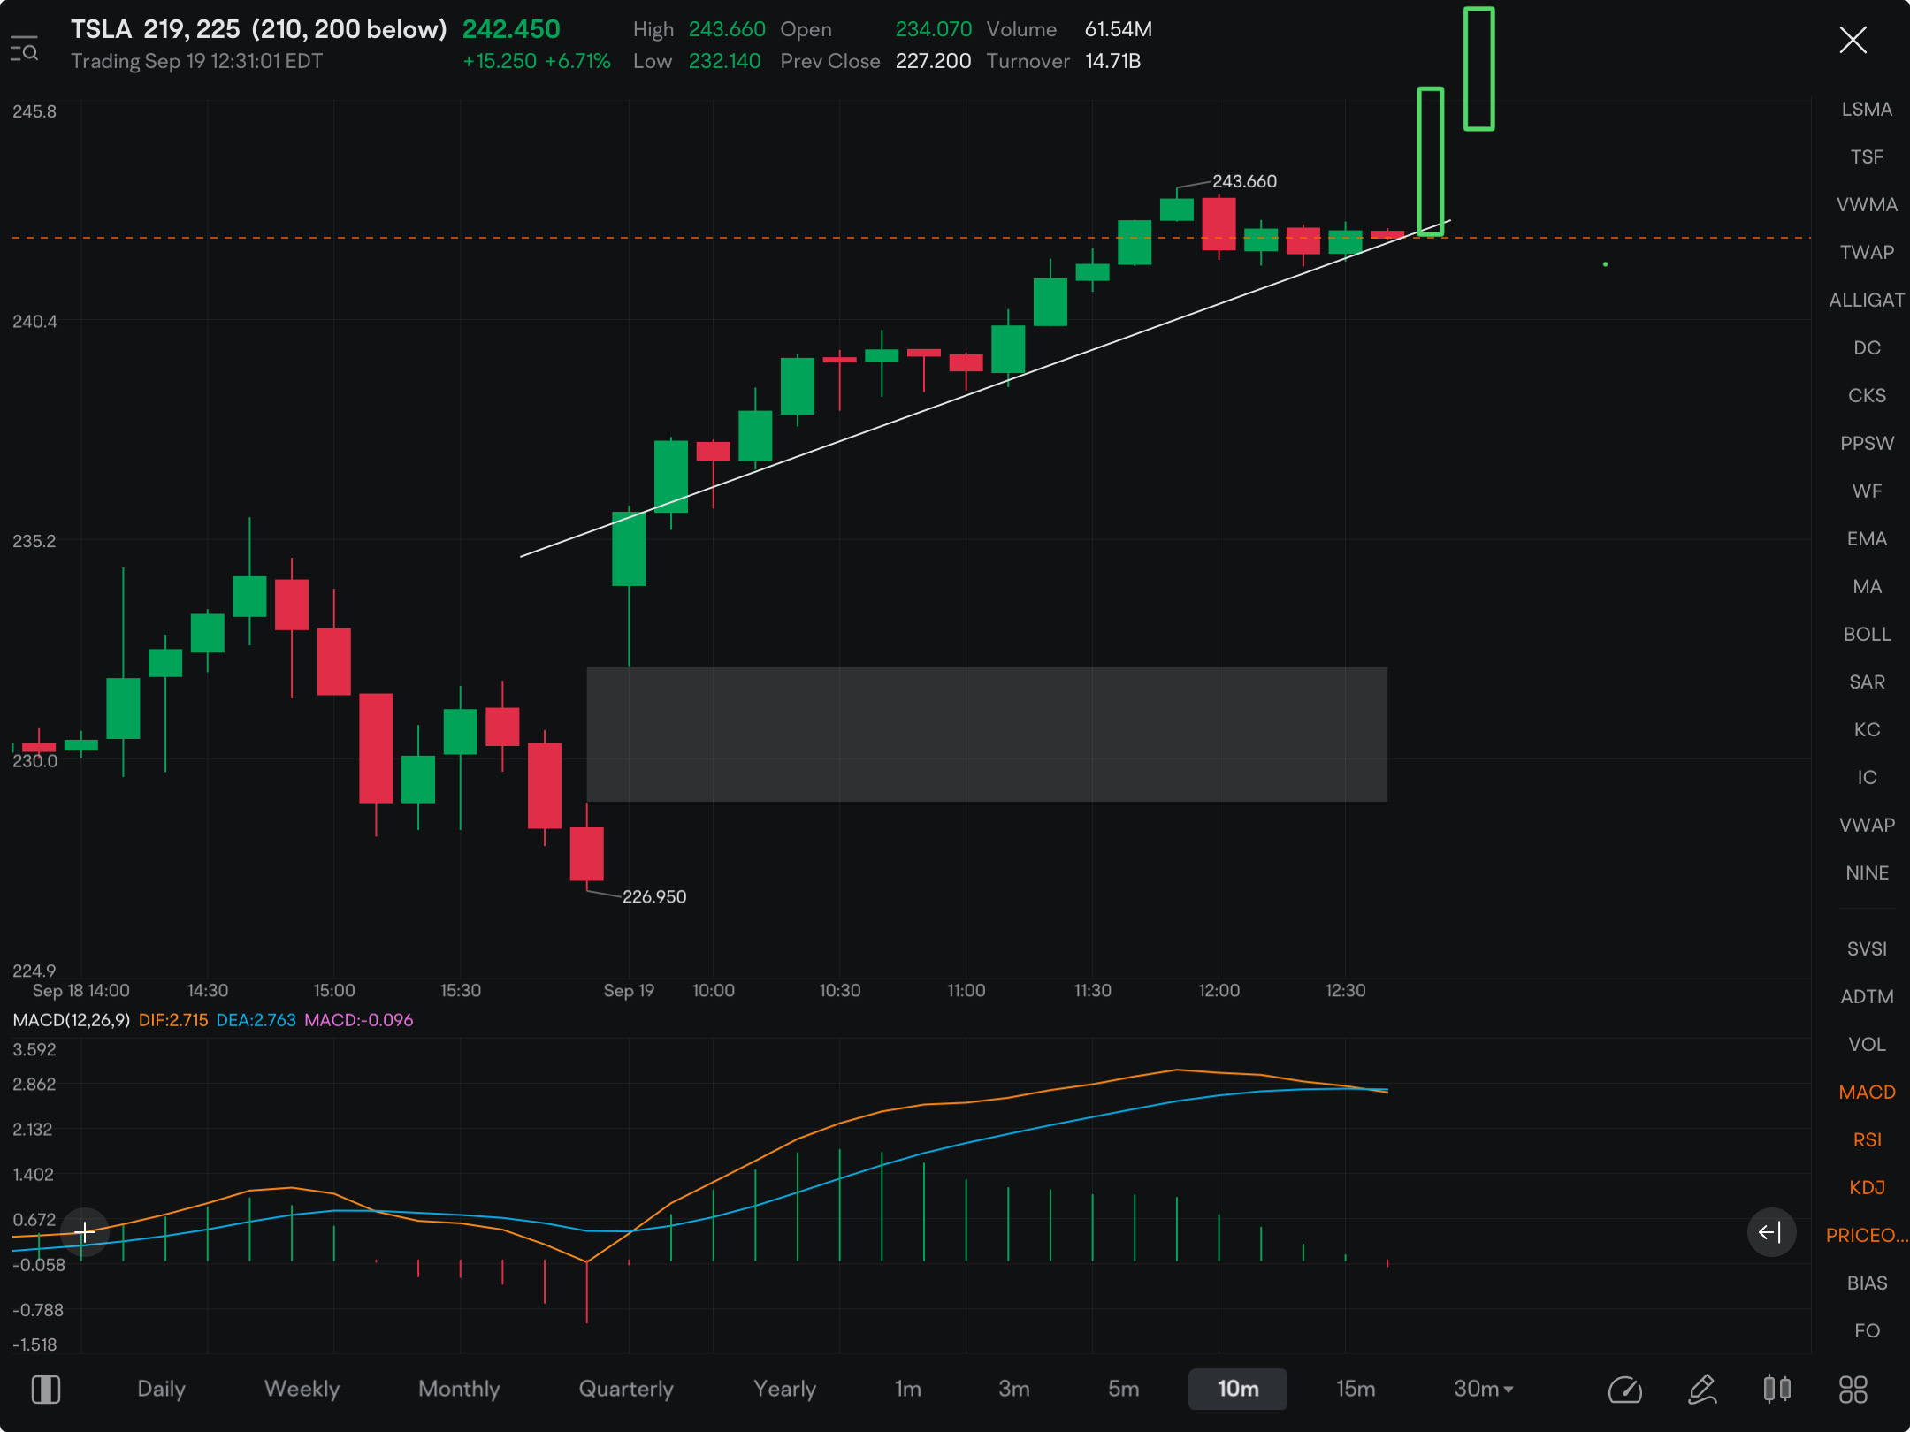1910x1432 pixels.
Task: Open the speed gauge quick-trade icon
Action: pos(1624,1390)
